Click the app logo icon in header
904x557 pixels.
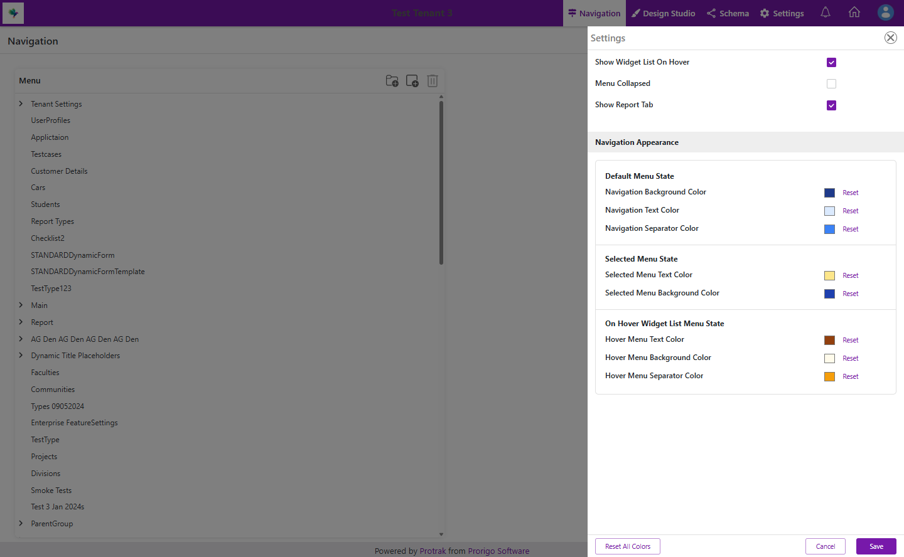click(13, 13)
